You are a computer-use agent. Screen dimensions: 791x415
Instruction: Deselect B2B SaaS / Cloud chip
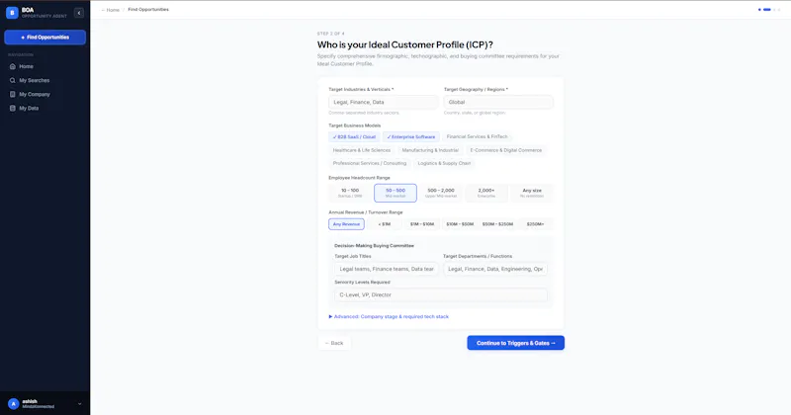click(x=354, y=136)
